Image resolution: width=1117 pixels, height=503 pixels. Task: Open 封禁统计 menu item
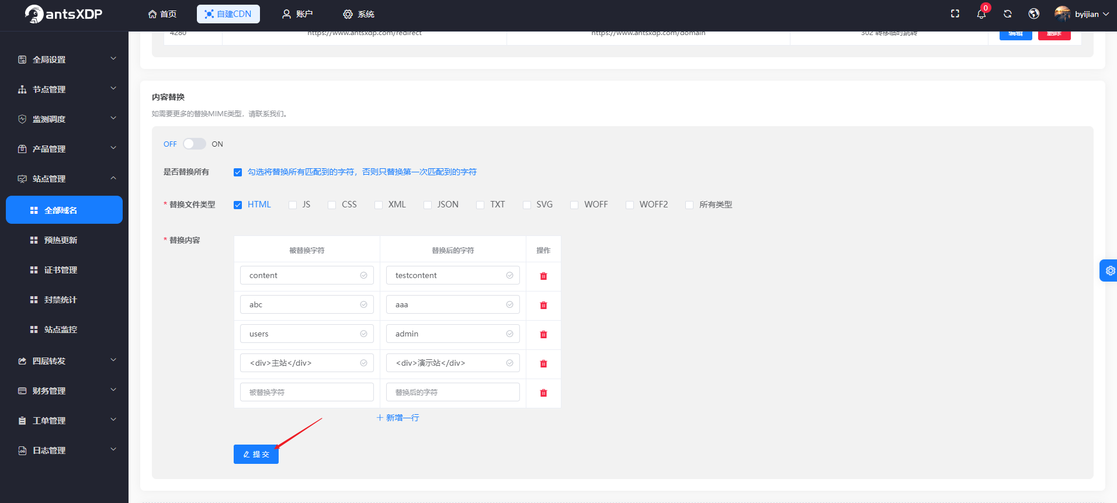point(64,300)
